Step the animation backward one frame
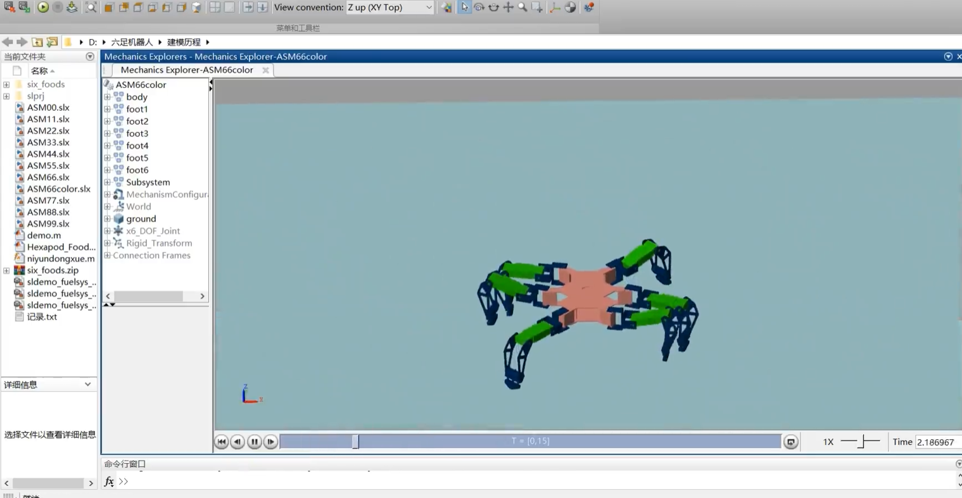The width and height of the screenshot is (962, 498). (237, 442)
